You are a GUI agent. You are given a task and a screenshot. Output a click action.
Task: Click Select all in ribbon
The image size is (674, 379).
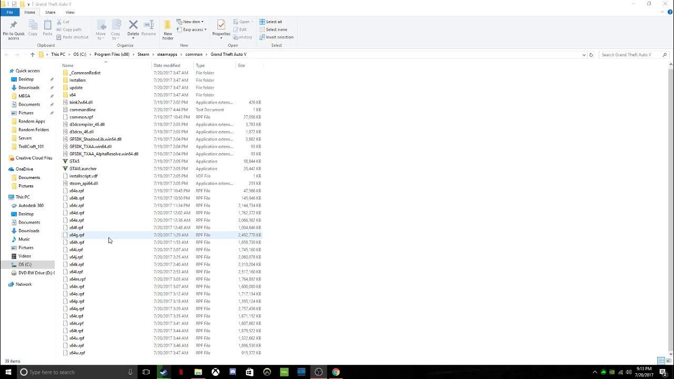271,22
